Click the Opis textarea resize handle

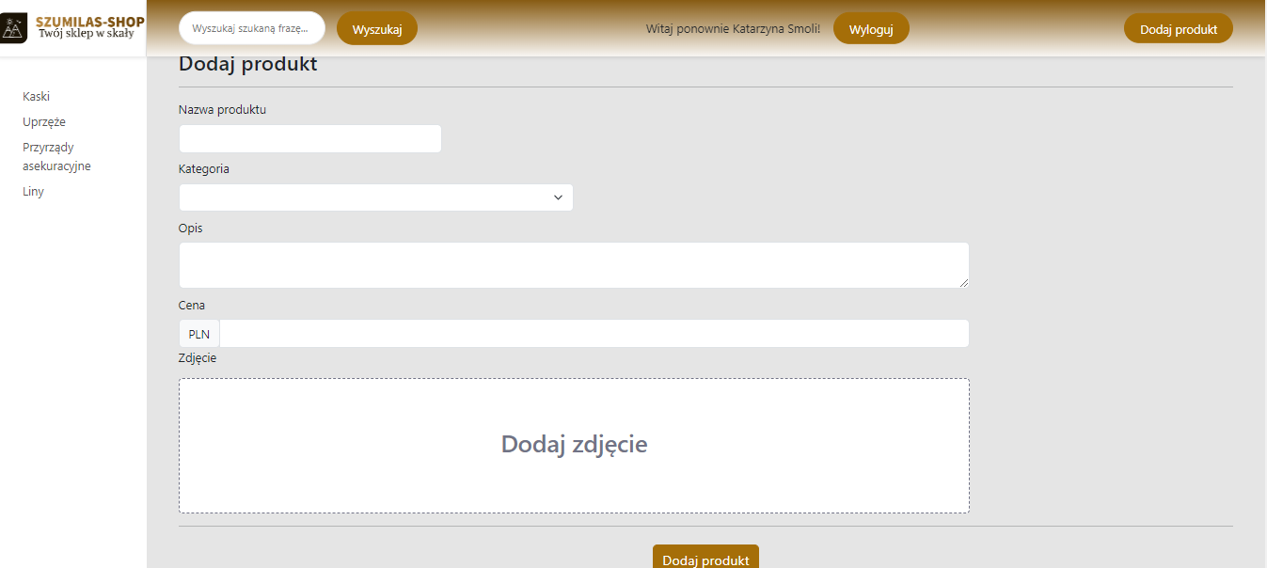coord(963,282)
